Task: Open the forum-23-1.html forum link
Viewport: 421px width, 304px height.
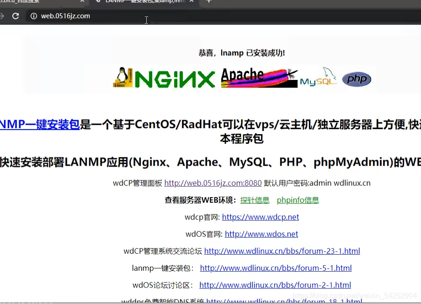Action: pos(282,251)
